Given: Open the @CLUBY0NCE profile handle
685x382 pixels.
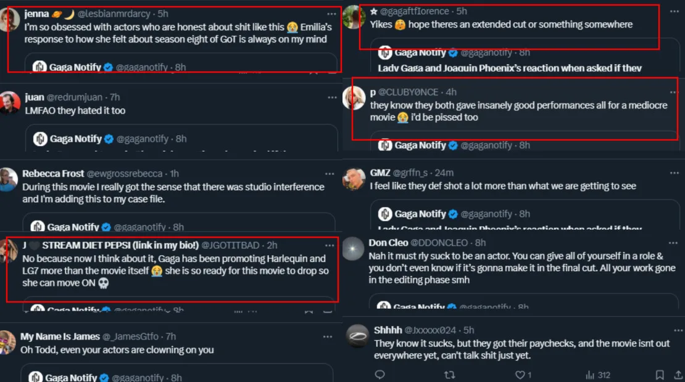Looking at the screenshot, I should pos(409,92).
